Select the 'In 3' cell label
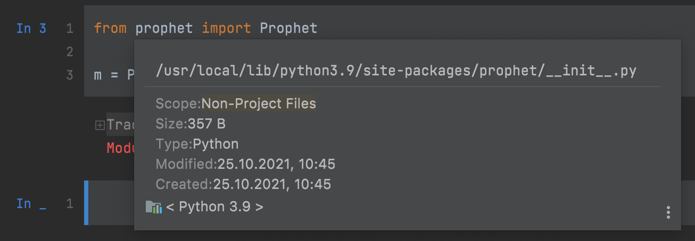 pyautogui.click(x=31, y=28)
